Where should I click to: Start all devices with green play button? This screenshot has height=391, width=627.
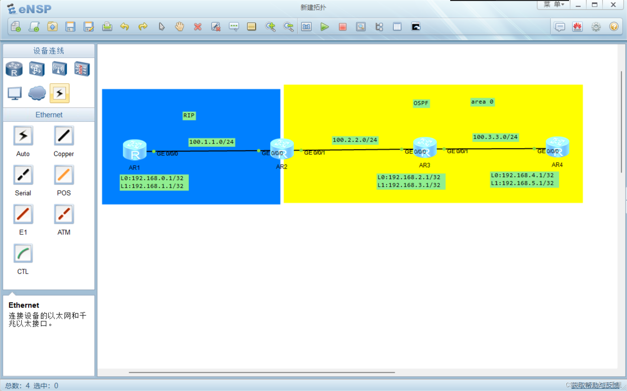point(324,27)
